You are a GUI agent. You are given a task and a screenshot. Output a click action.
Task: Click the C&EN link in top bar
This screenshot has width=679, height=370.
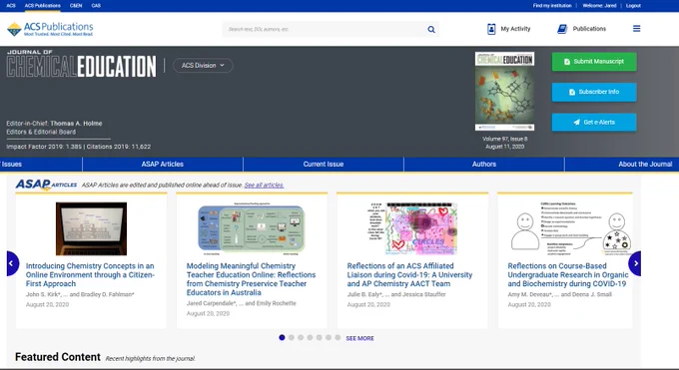click(76, 6)
